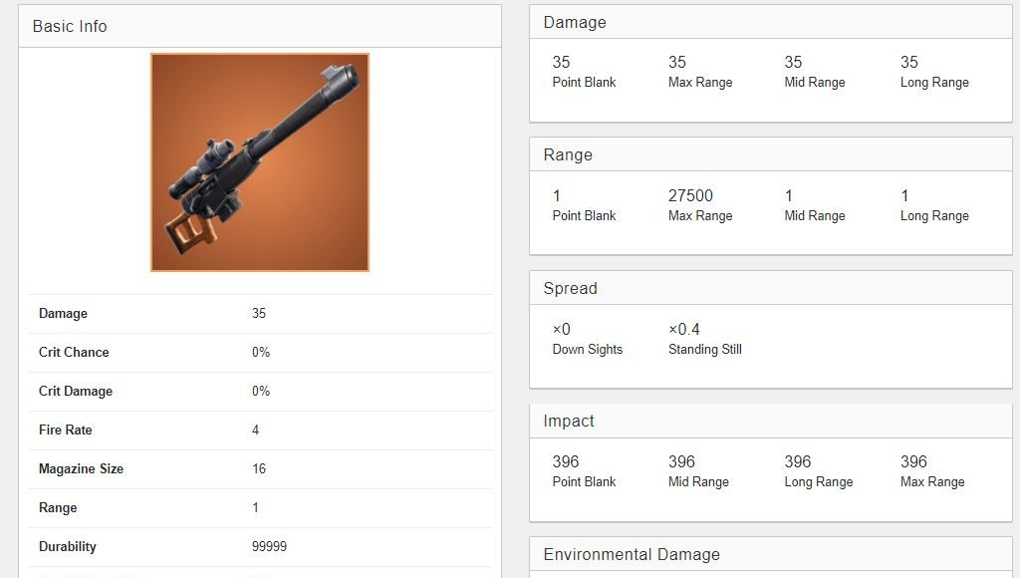Select the Crit Chance row
Screen dimensions: 1020x578
click(x=260, y=352)
